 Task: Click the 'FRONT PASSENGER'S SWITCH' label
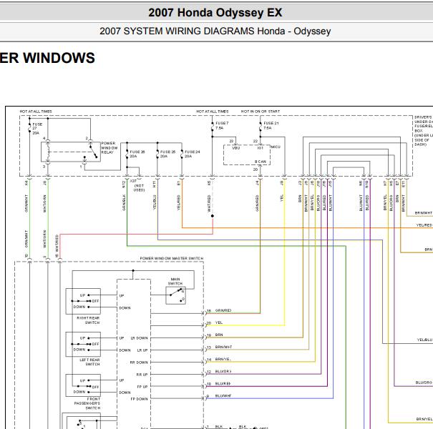coord(87,403)
